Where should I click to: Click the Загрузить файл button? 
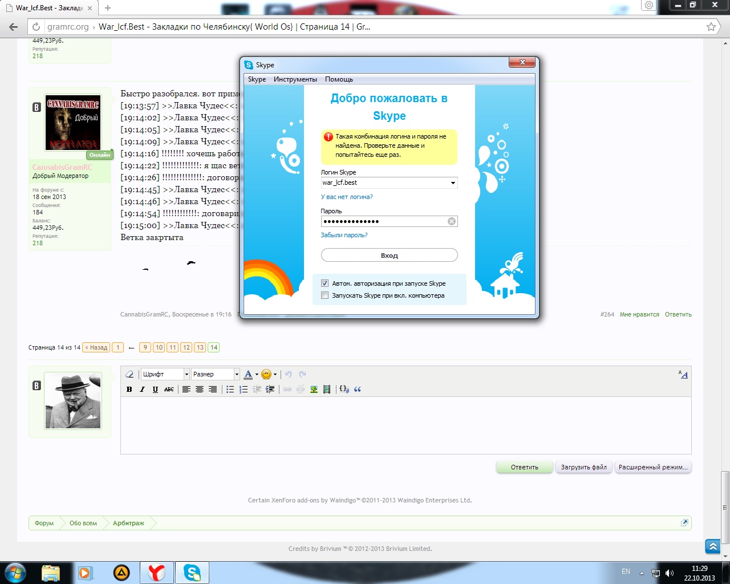click(584, 467)
